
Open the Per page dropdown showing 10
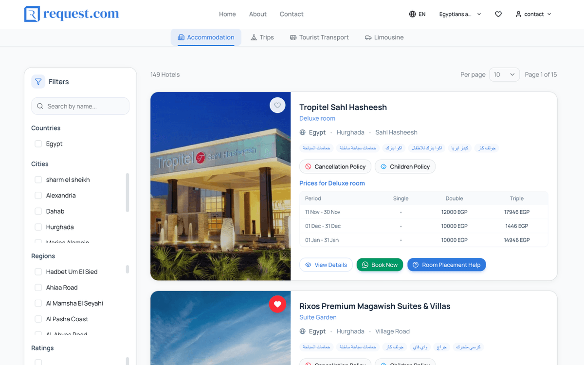(x=504, y=74)
